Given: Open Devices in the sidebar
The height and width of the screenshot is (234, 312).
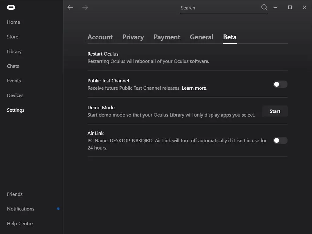Looking at the screenshot, I should 15,95.
